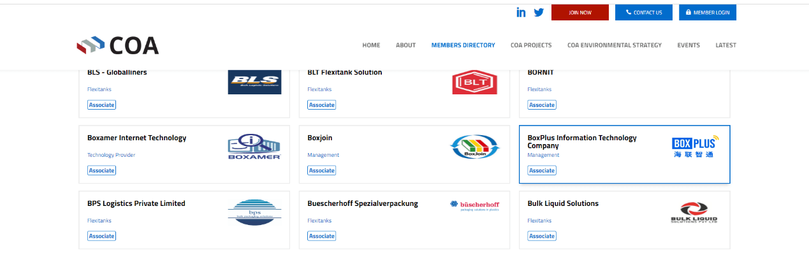
Task: Click the BLT Flexitank Solution logo
Action: [474, 82]
